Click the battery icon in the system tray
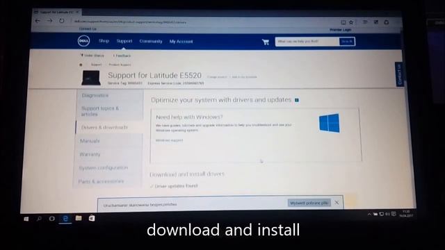The width and height of the screenshot is (445, 250). coord(375,215)
